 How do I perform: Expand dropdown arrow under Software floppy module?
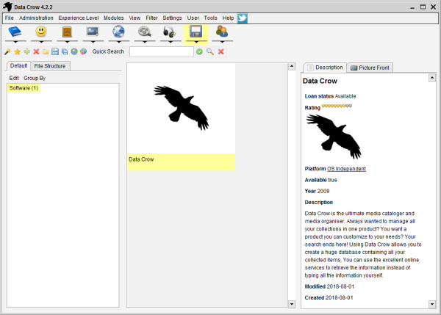point(196,42)
